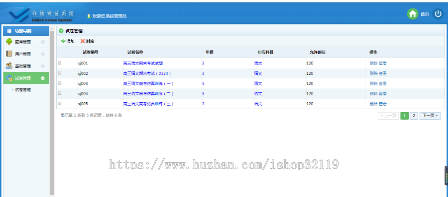Click 查看 link for sj001
The image size is (448, 197).
383,63
